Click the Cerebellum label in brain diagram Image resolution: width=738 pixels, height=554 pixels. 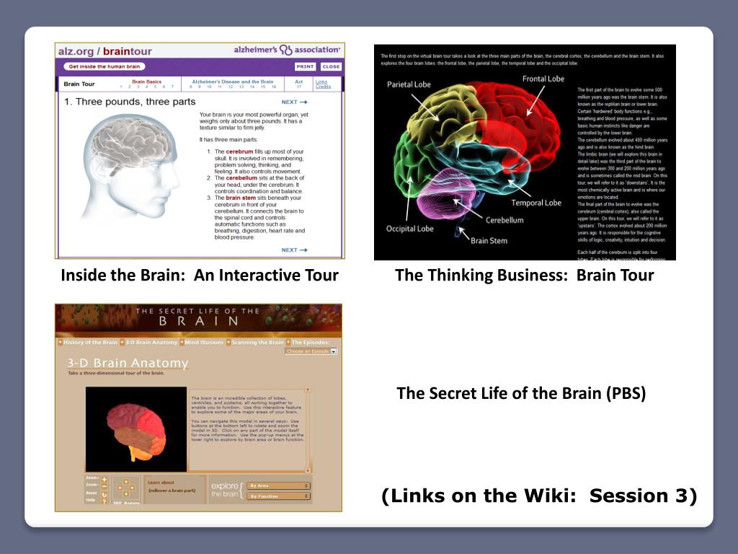[504, 220]
